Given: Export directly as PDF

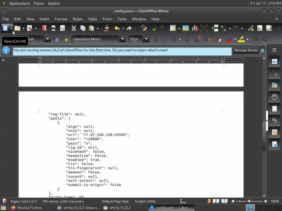Looking at the screenshot, I should click(x=44, y=28).
